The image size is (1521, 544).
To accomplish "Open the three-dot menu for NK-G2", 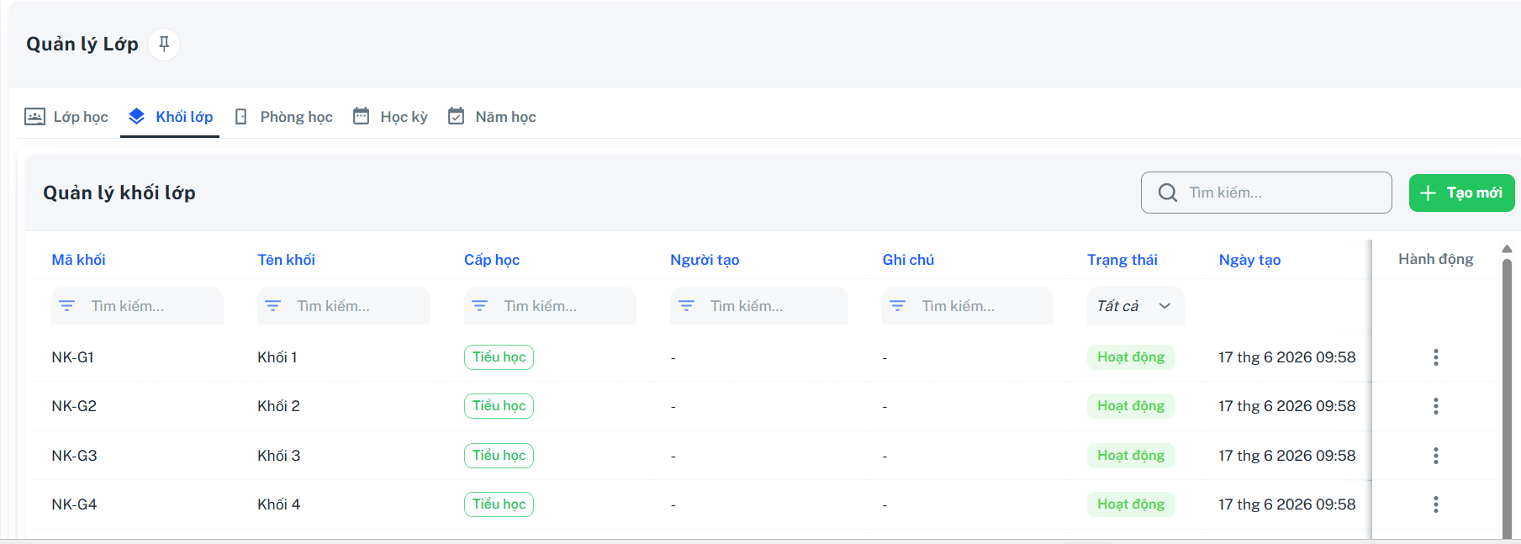I will pos(1435,406).
